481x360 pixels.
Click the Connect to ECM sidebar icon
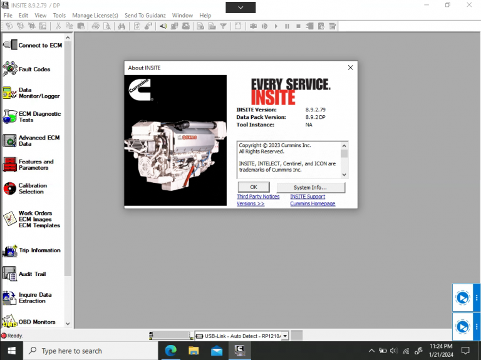[10, 45]
